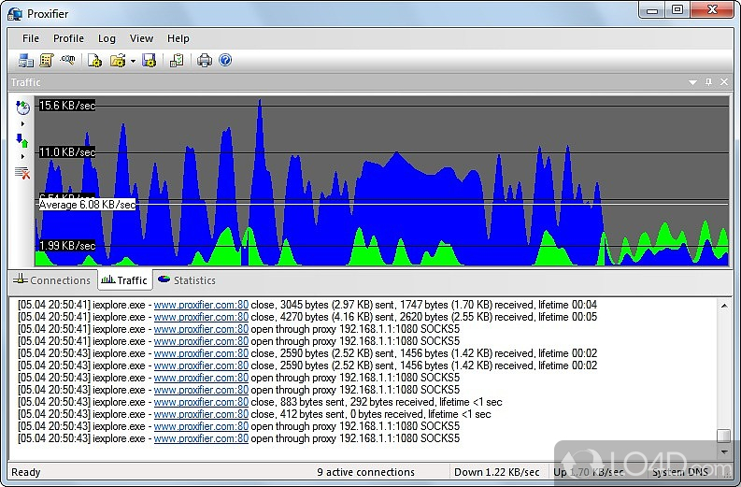Image resolution: width=741 pixels, height=487 pixels.
Task: Click the Proxy Settings computer icon in toolbar
Action: (x=25, y=61)
